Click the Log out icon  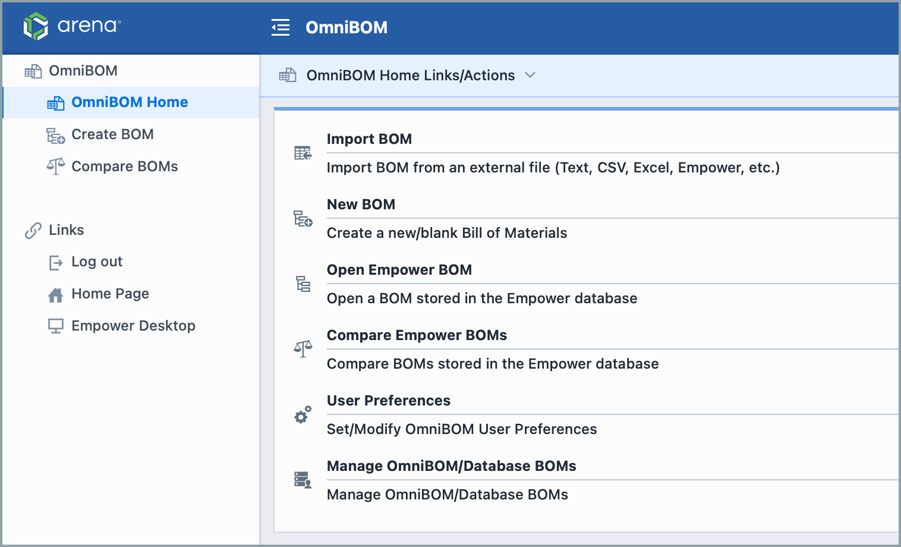(x=56, y=262)
